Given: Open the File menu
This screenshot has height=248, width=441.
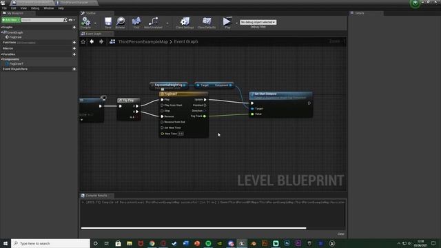Looking at the screenshot, I should pos(4,8).
